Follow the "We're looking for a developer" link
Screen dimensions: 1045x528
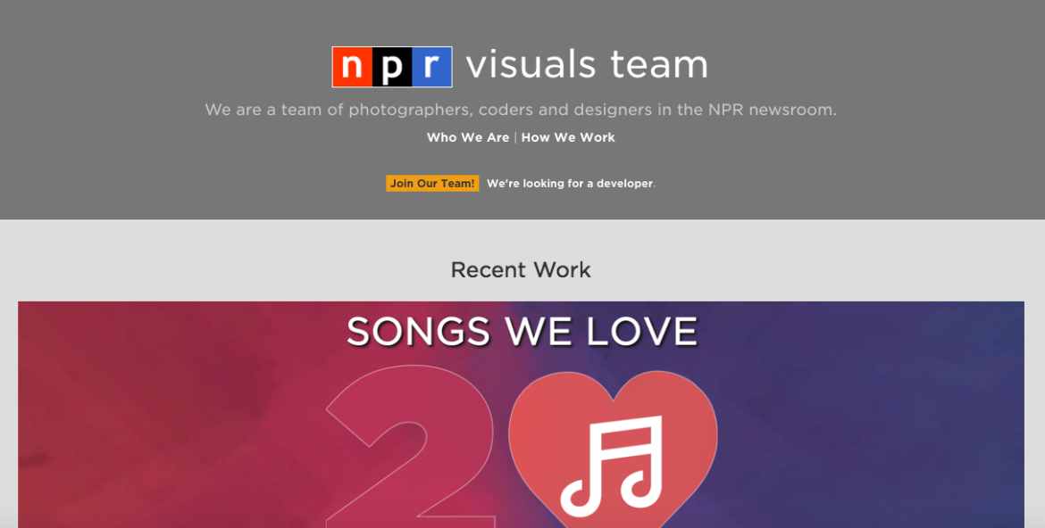[570, 183]
